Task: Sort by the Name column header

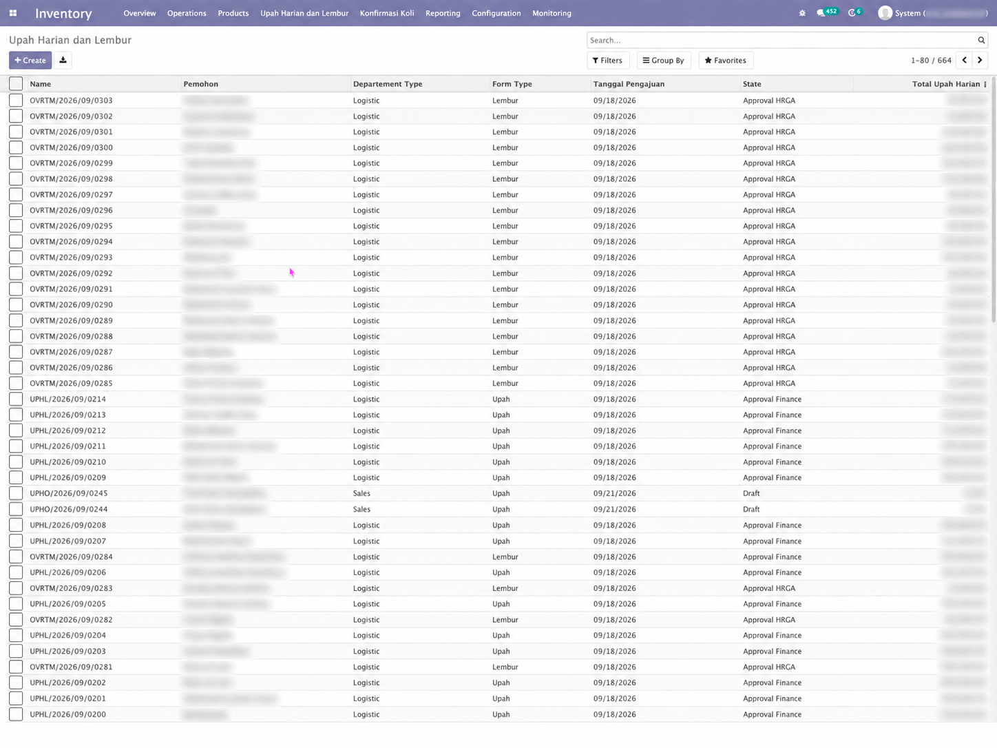Action: click(104, 84)
